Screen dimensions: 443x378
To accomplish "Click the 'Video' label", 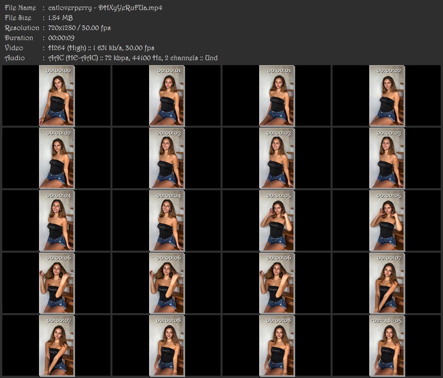I will (x=14, y=48).
